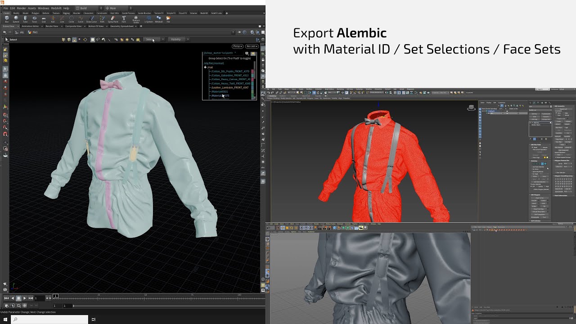Image resolution: width=576 pixels, height=324 pixels.
Task: Select the Path shelf tool
Action: (x=102, y=19)
